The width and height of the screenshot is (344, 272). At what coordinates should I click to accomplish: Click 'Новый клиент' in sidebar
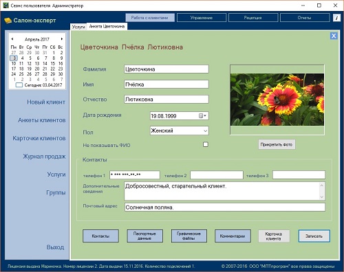(x=46, y=102)
